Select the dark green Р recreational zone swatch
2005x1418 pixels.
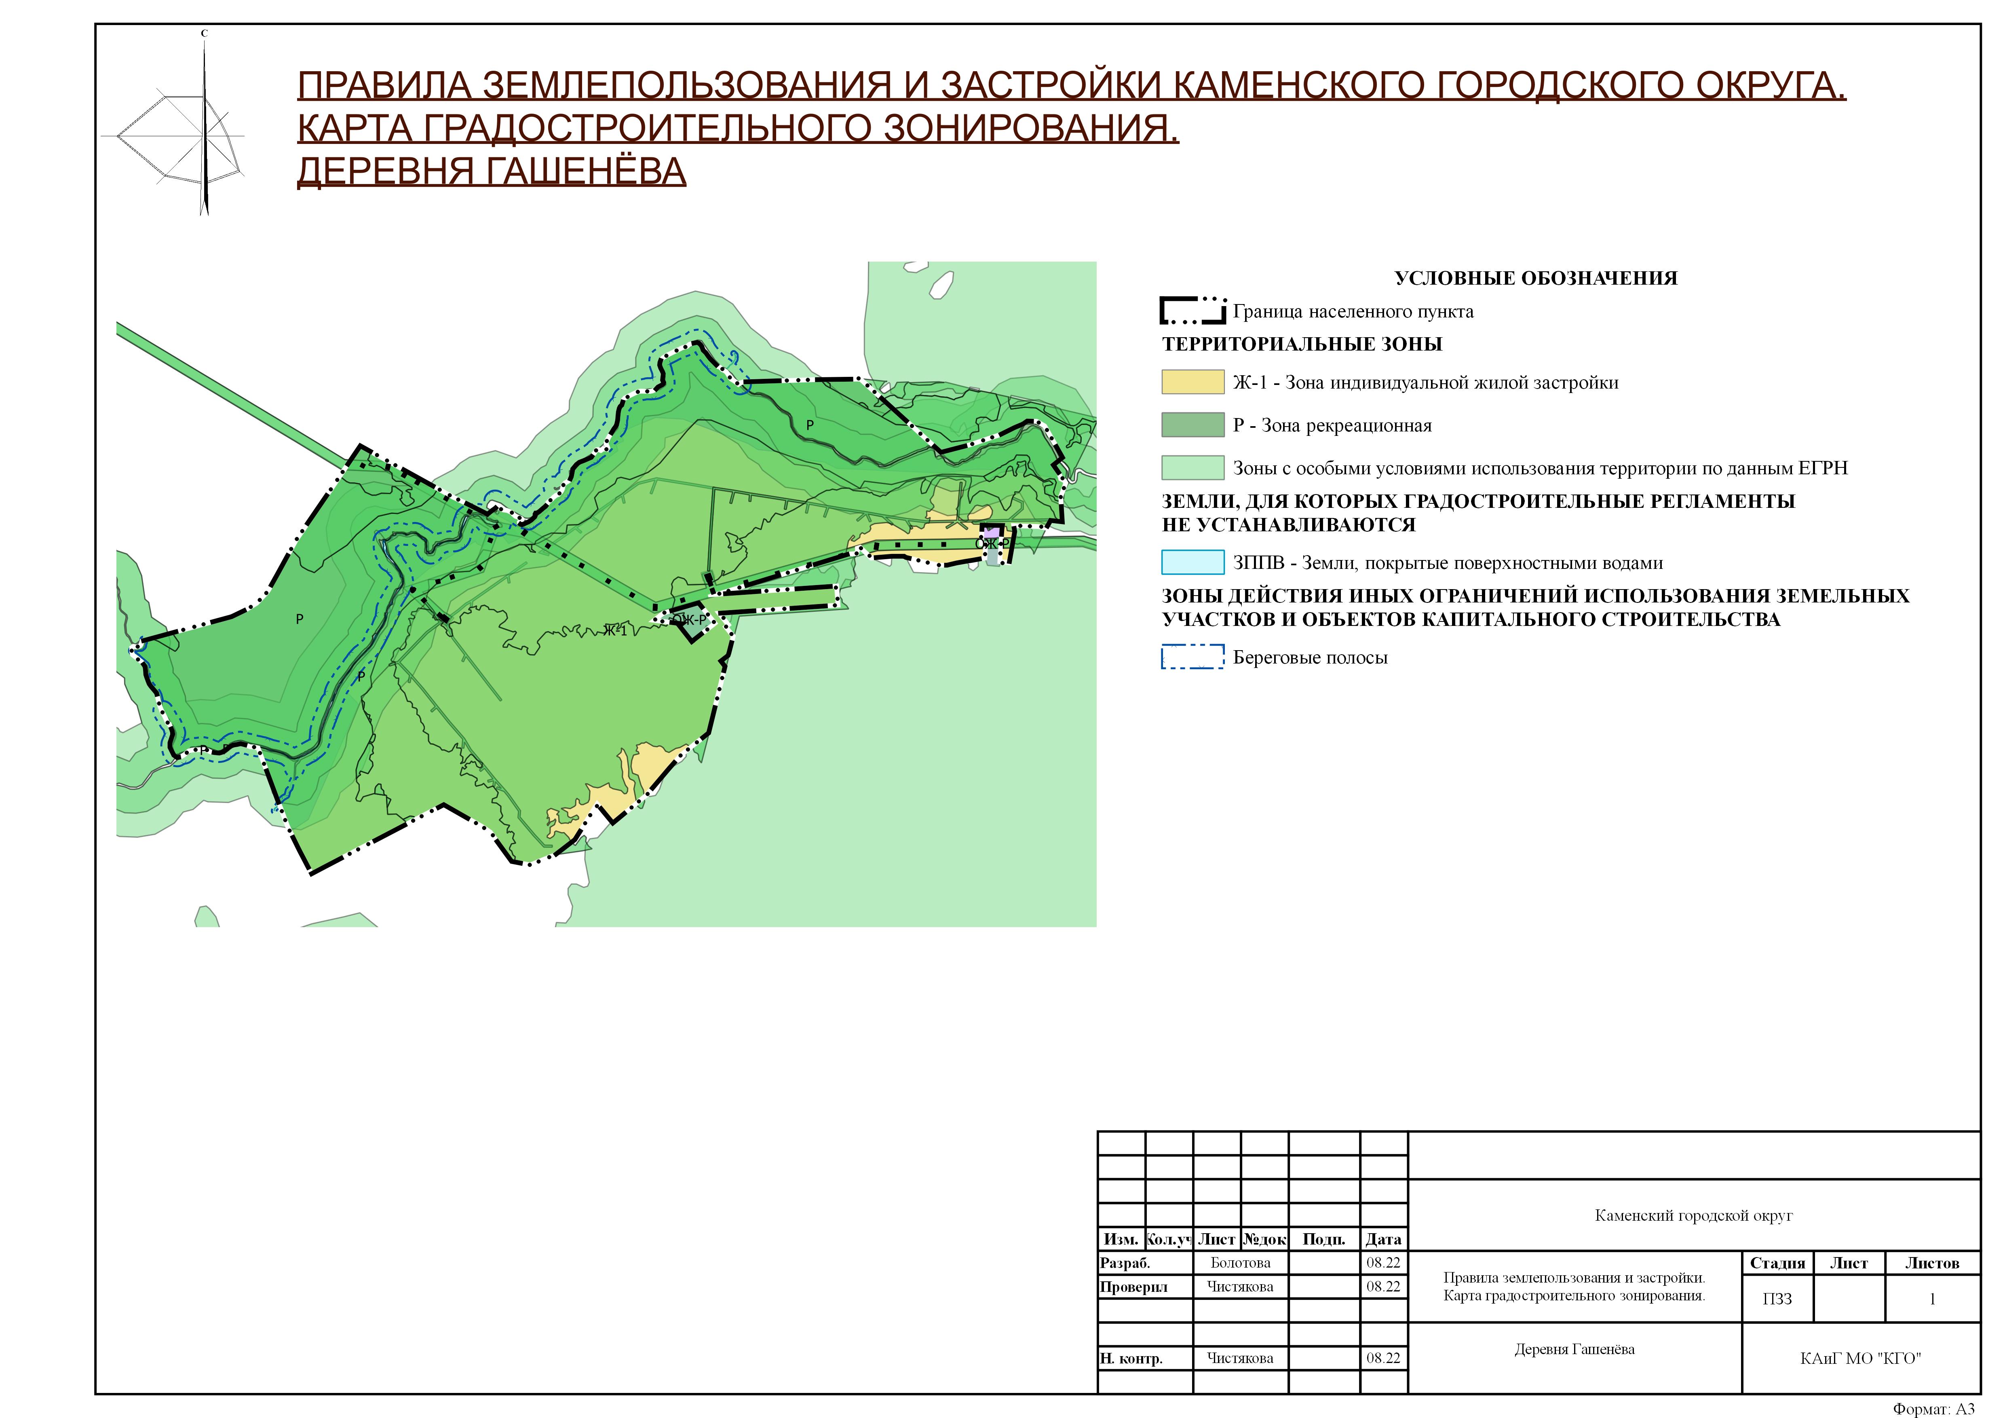(x=1192, y=425)
